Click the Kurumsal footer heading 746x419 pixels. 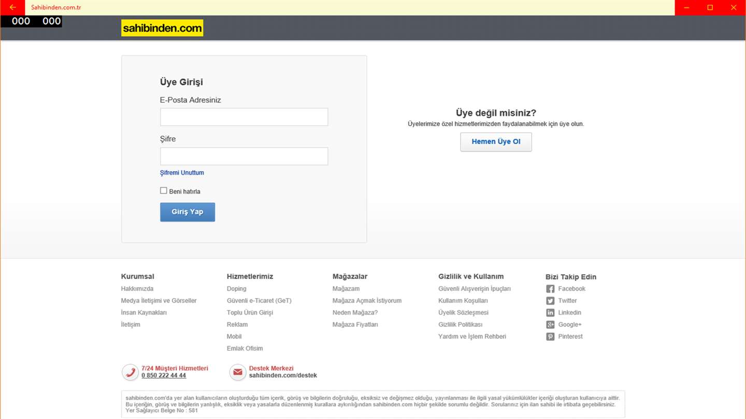tap(138, 277)
